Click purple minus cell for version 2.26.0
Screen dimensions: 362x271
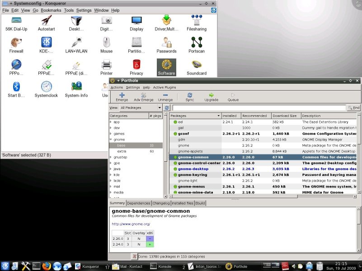(x=150, y=239)
